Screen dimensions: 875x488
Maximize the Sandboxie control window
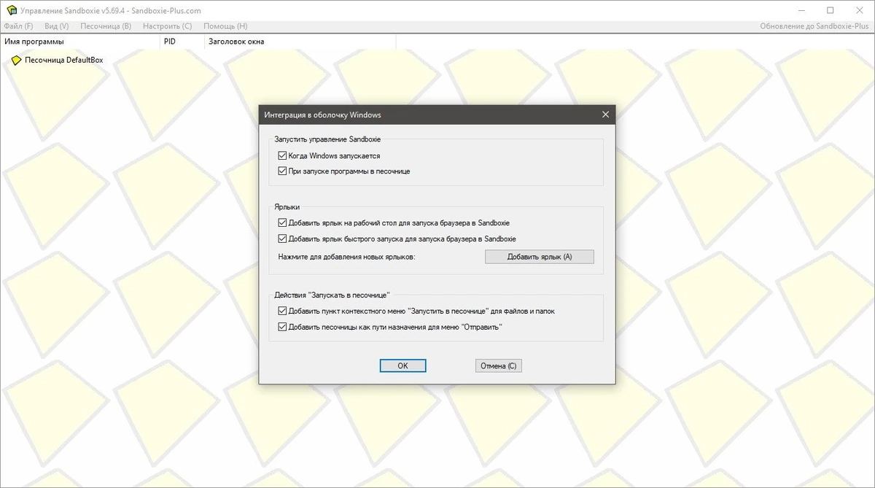831,10
